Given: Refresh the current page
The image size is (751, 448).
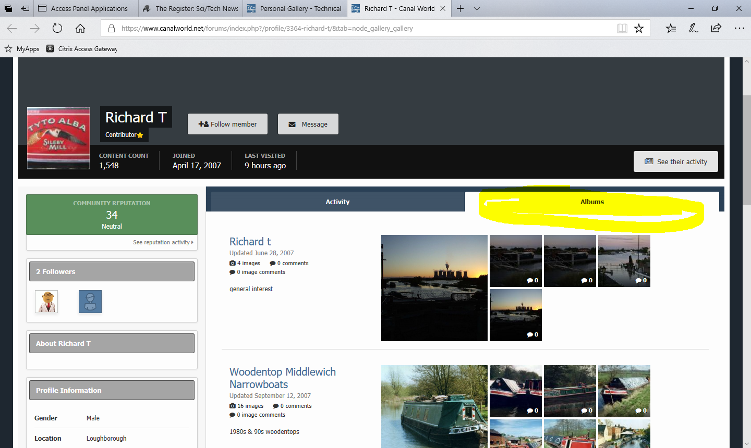Looking at the screenshot, I should 57,29.
